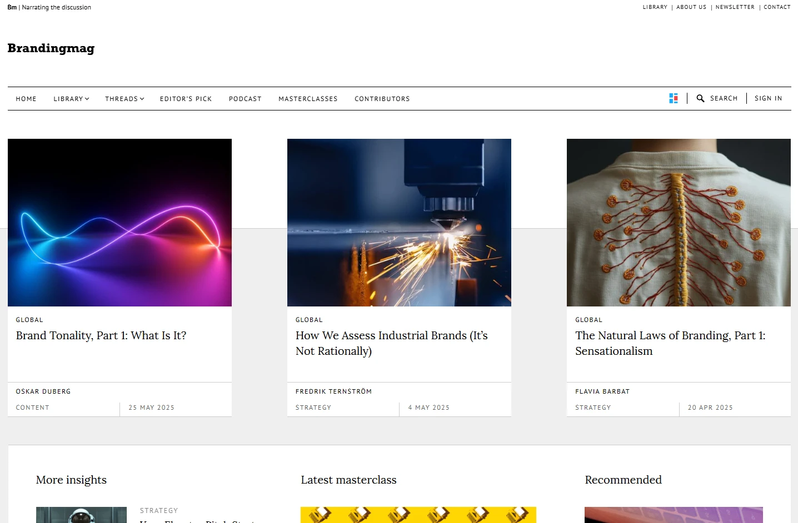View author Oskar Duberg's profile
798x523 pixels.
(x=43, y=391)
